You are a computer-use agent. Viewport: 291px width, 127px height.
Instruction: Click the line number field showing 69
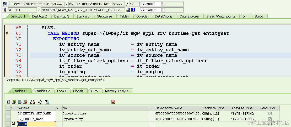click(x=134, y=4)
